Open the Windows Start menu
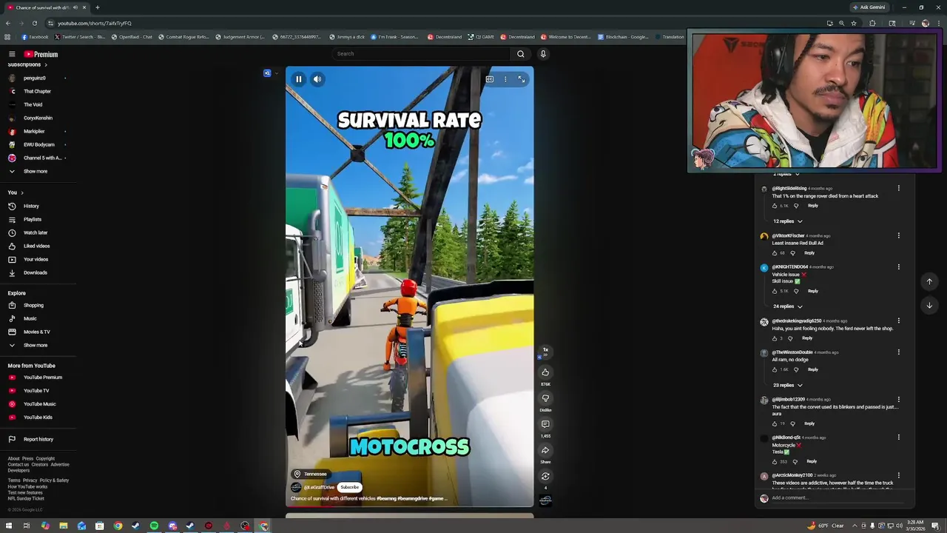Screen dimensions: 947x533 [x=8, y=526]
